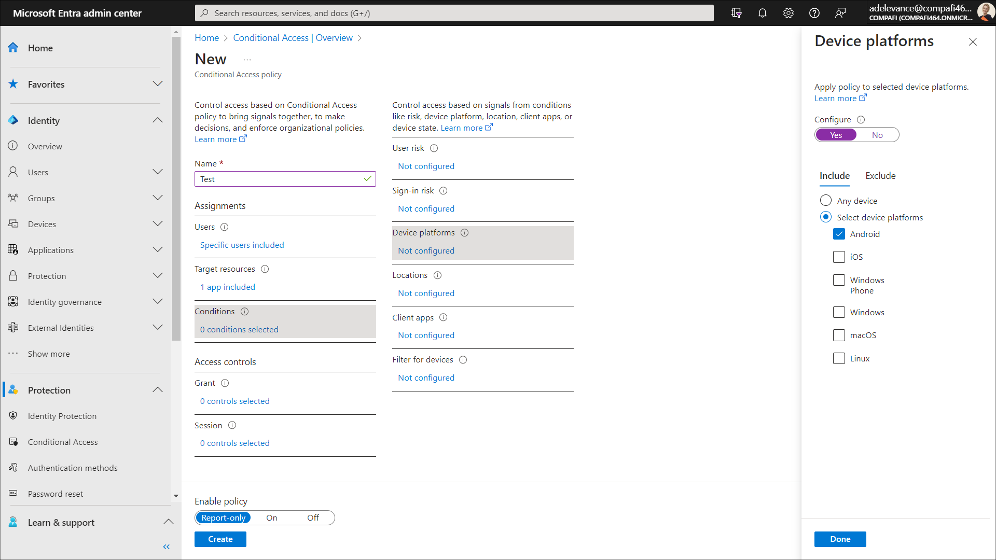This screenshot has width=996, height=560.
Task: Click the help question mark icon
Action: click(814, 13)
